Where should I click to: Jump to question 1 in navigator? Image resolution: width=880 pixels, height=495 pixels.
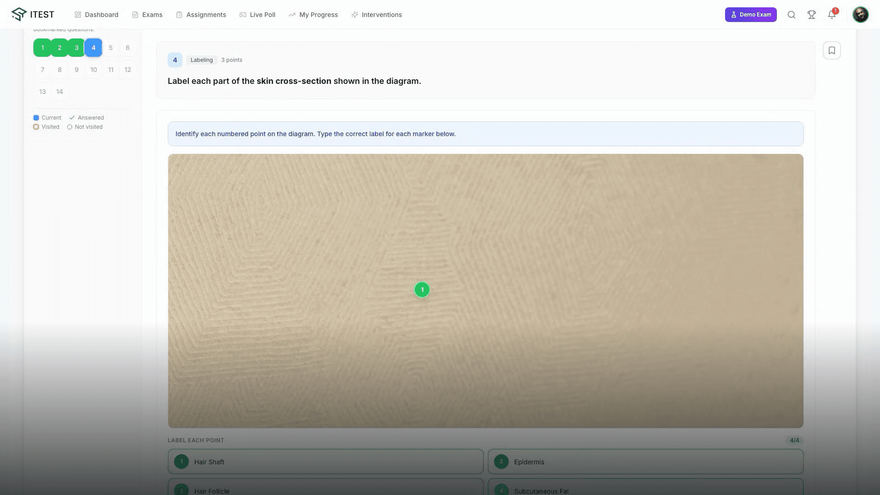43,48
